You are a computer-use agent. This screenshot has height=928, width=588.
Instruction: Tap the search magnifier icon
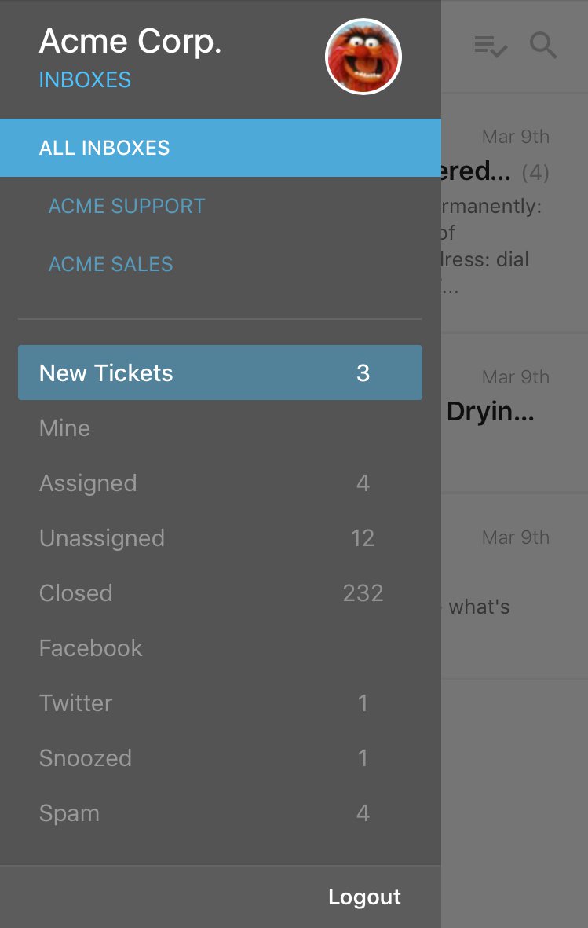coord(543,46)
